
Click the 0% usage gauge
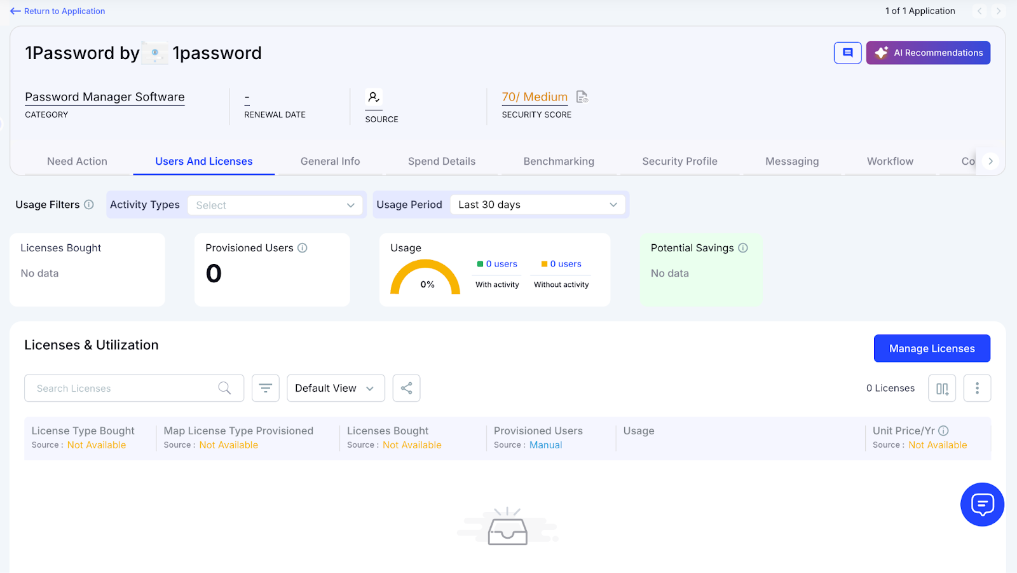click(425, 277)
